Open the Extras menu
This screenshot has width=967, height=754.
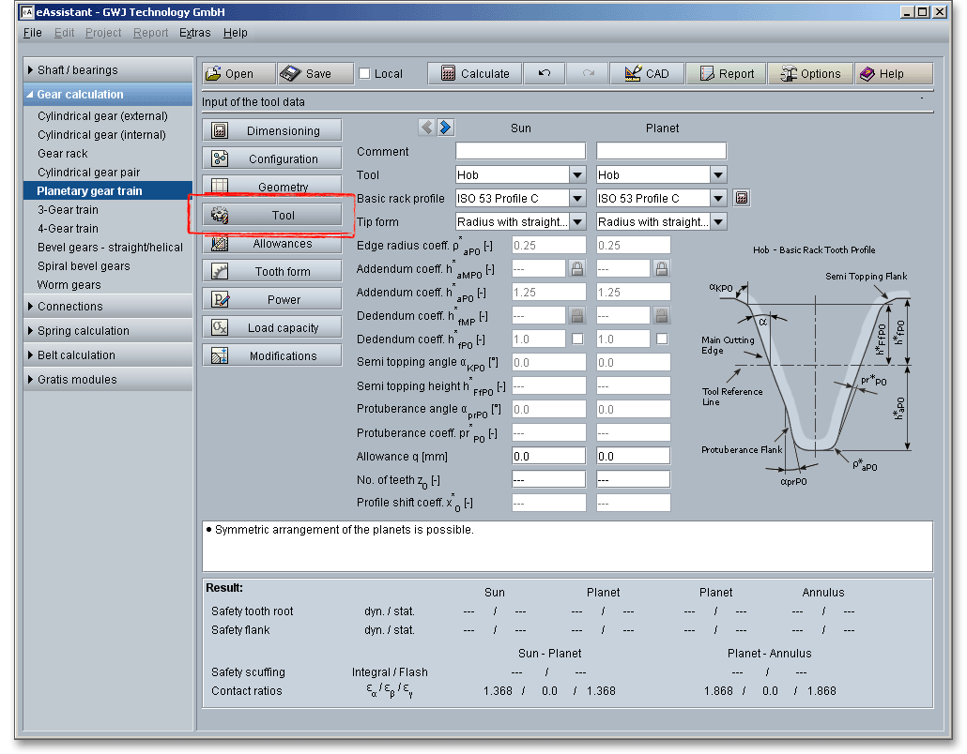pyautogui.click(x=194, y=33)
